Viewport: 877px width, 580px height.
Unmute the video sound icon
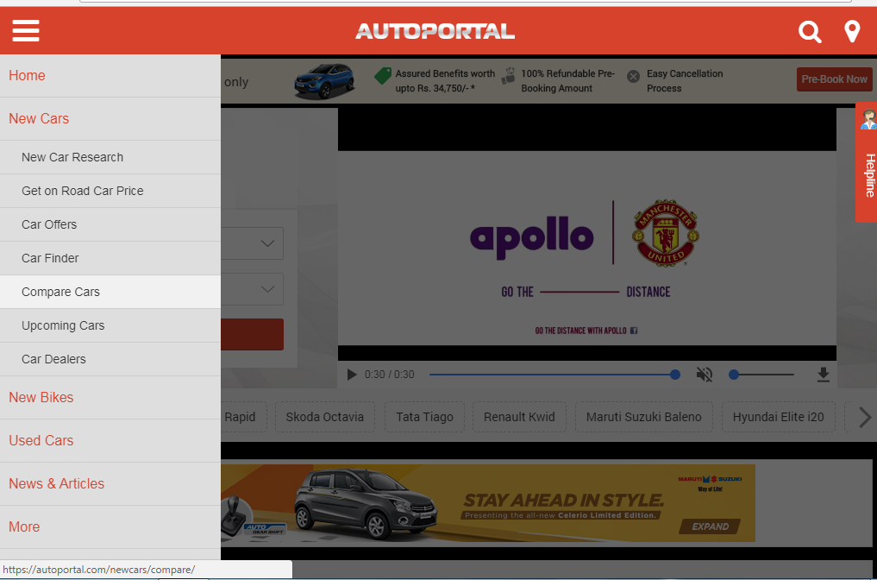click(x=705, y=375)
